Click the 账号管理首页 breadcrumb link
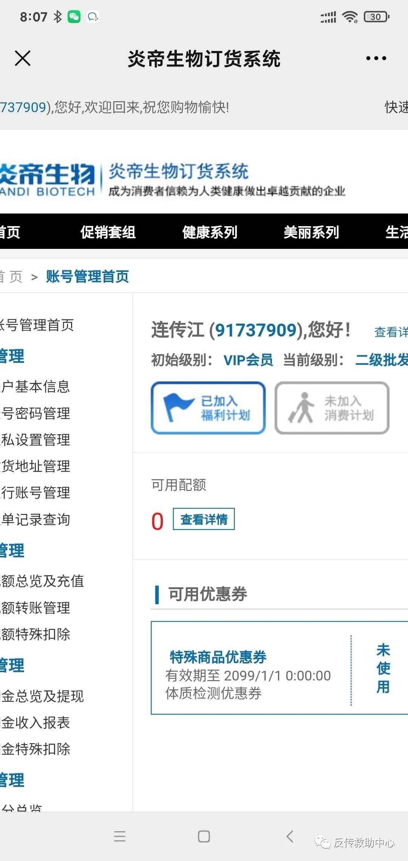Image resolution: width=408 pixels, height=861 pixels. pos(88,276)
